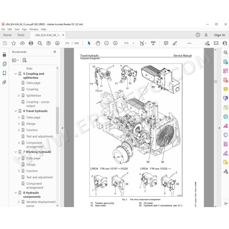Share a link to the file
The width and height of the screenshot is (229, 229).
(x=207, y=43)
